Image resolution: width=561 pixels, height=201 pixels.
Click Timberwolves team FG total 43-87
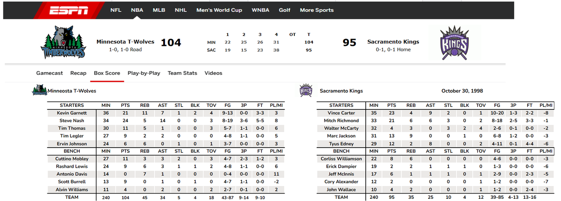point(228,197)
